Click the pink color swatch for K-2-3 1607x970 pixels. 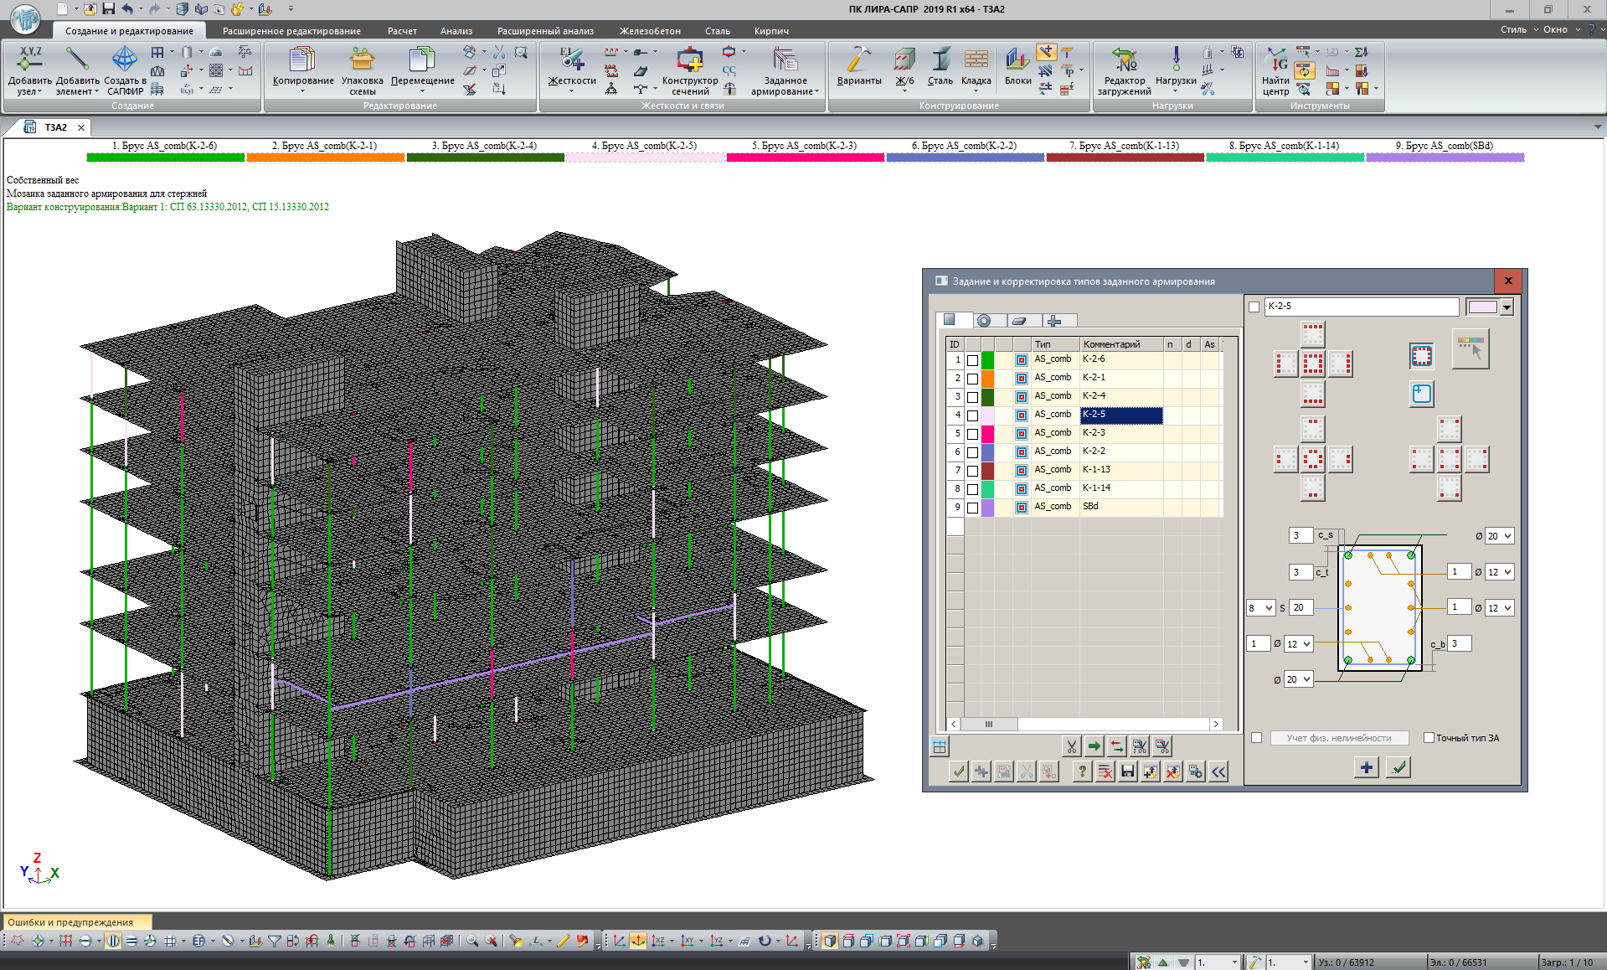pyautogui.click(x=988, y=434)
